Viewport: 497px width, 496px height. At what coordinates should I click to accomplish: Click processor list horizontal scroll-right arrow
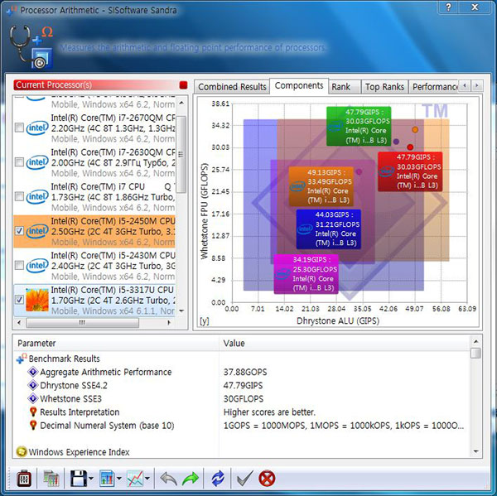coord(169,323)
